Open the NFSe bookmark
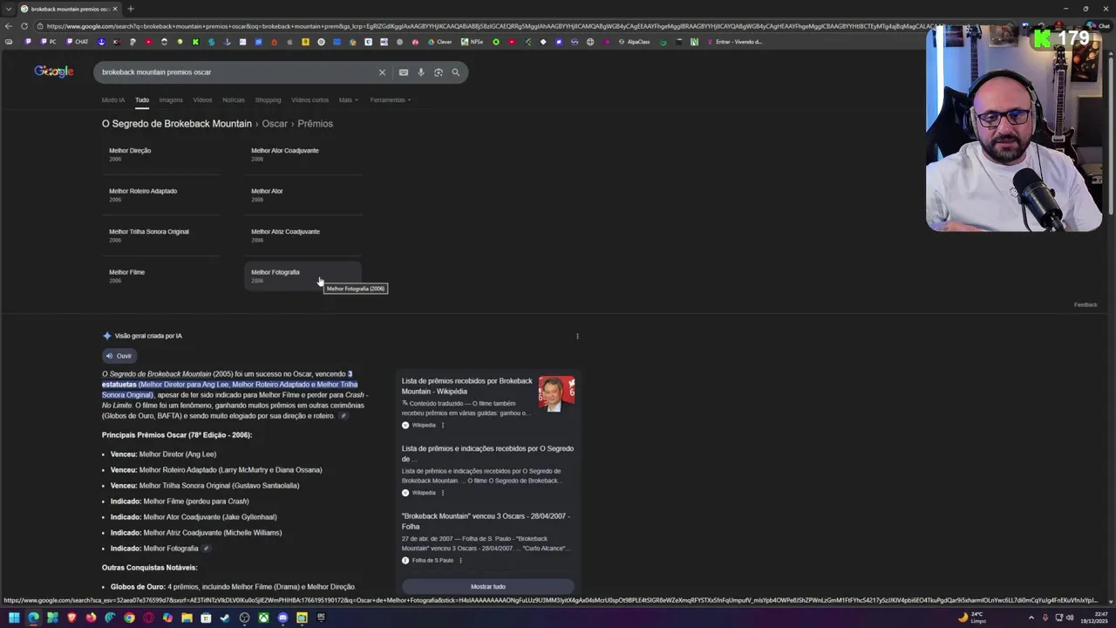The image size is (1116, 628). pyautogui.click(x=472, y=42)
